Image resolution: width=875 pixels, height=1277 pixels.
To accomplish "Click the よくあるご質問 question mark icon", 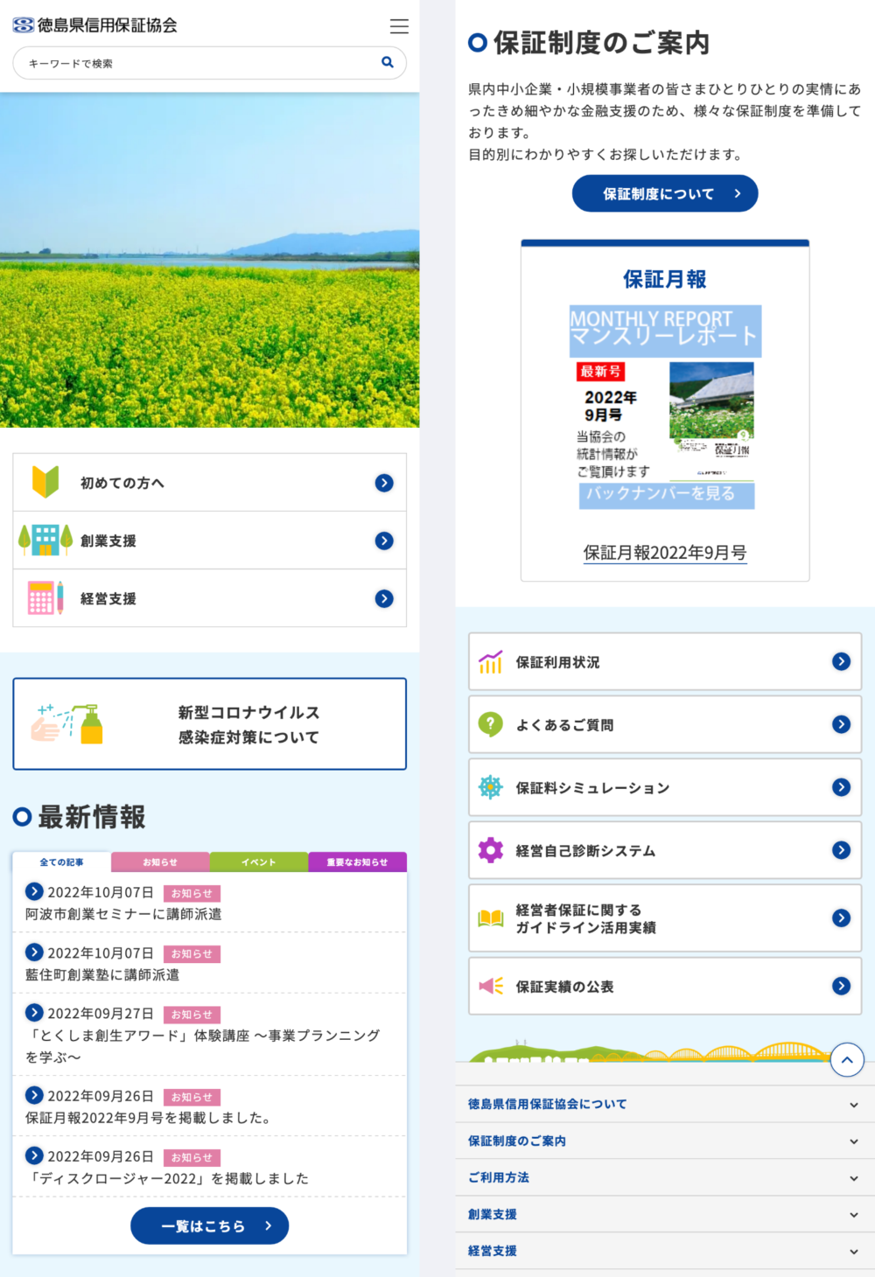I will (491, 724).
